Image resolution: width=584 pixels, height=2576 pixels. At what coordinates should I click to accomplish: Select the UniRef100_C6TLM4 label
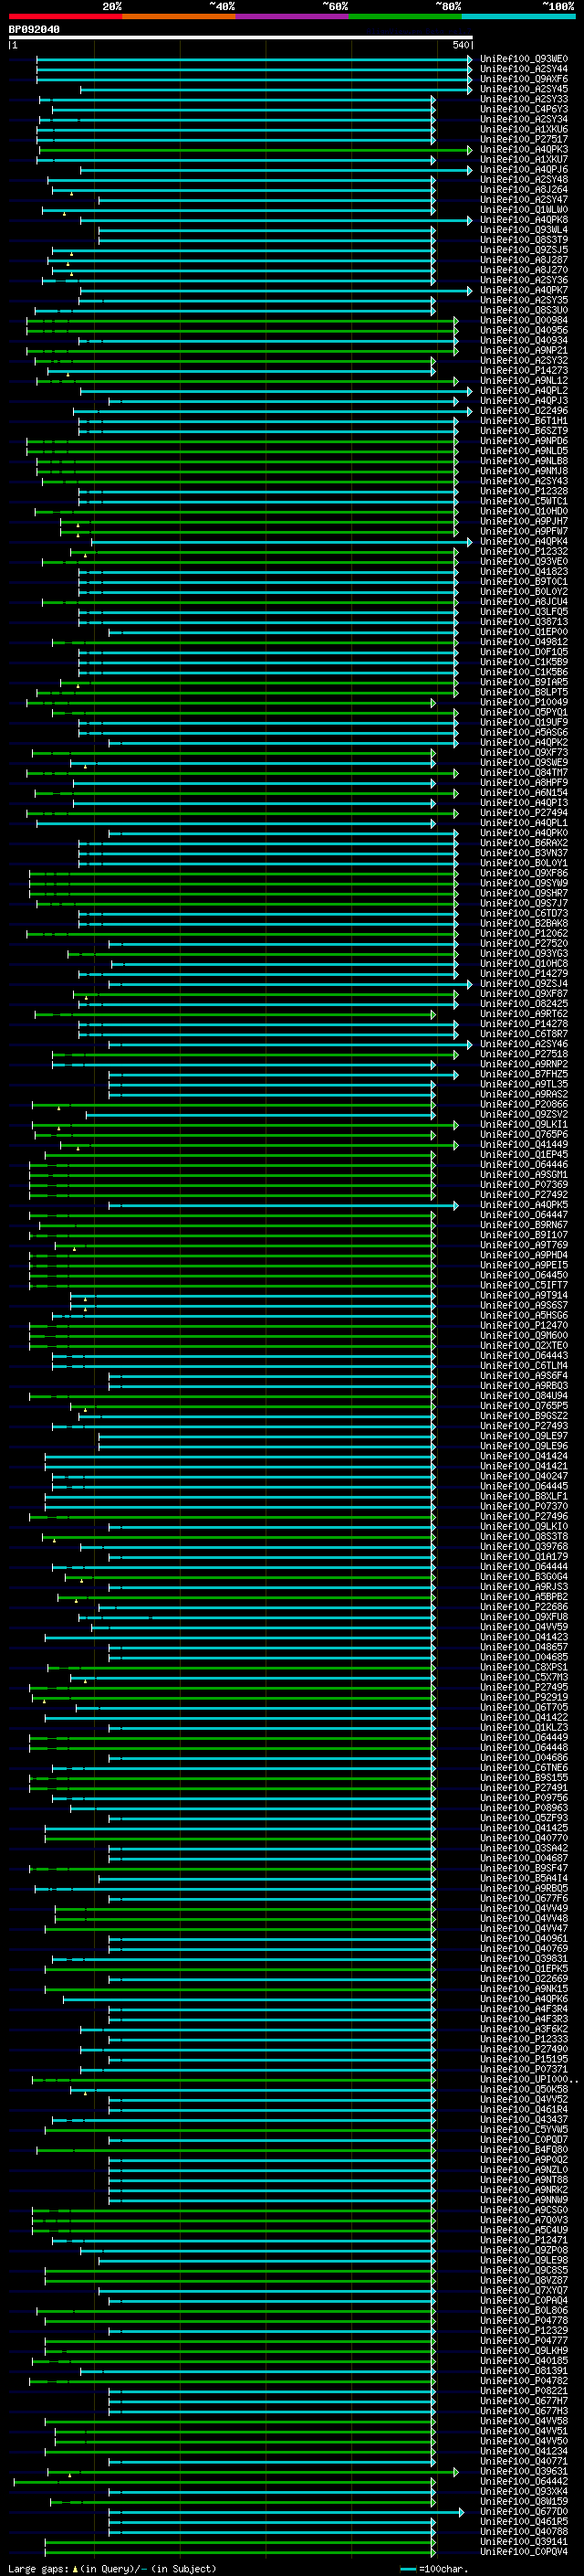point(524,1366)
